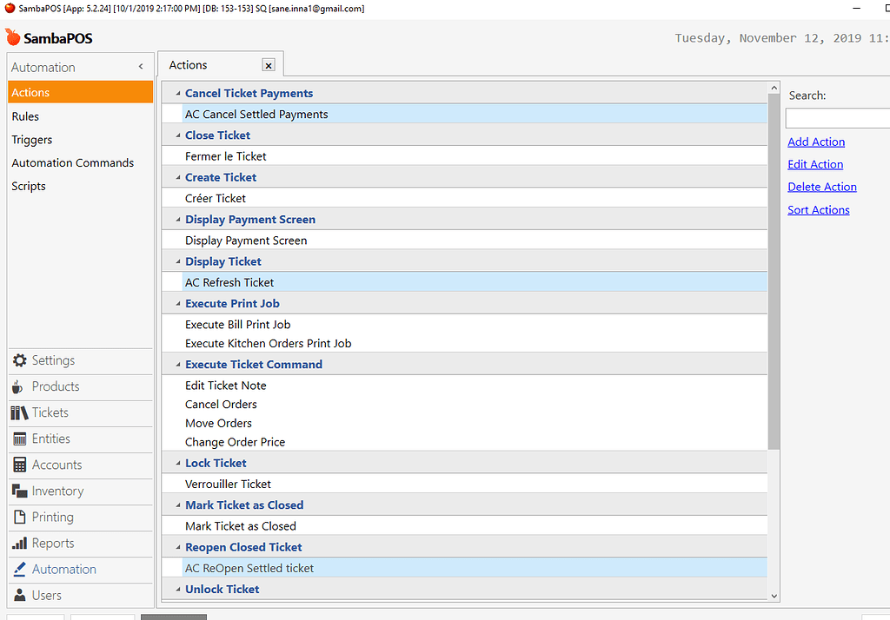
Task: Collapse the Display Payment Screen group
Action: coord(177,220)
